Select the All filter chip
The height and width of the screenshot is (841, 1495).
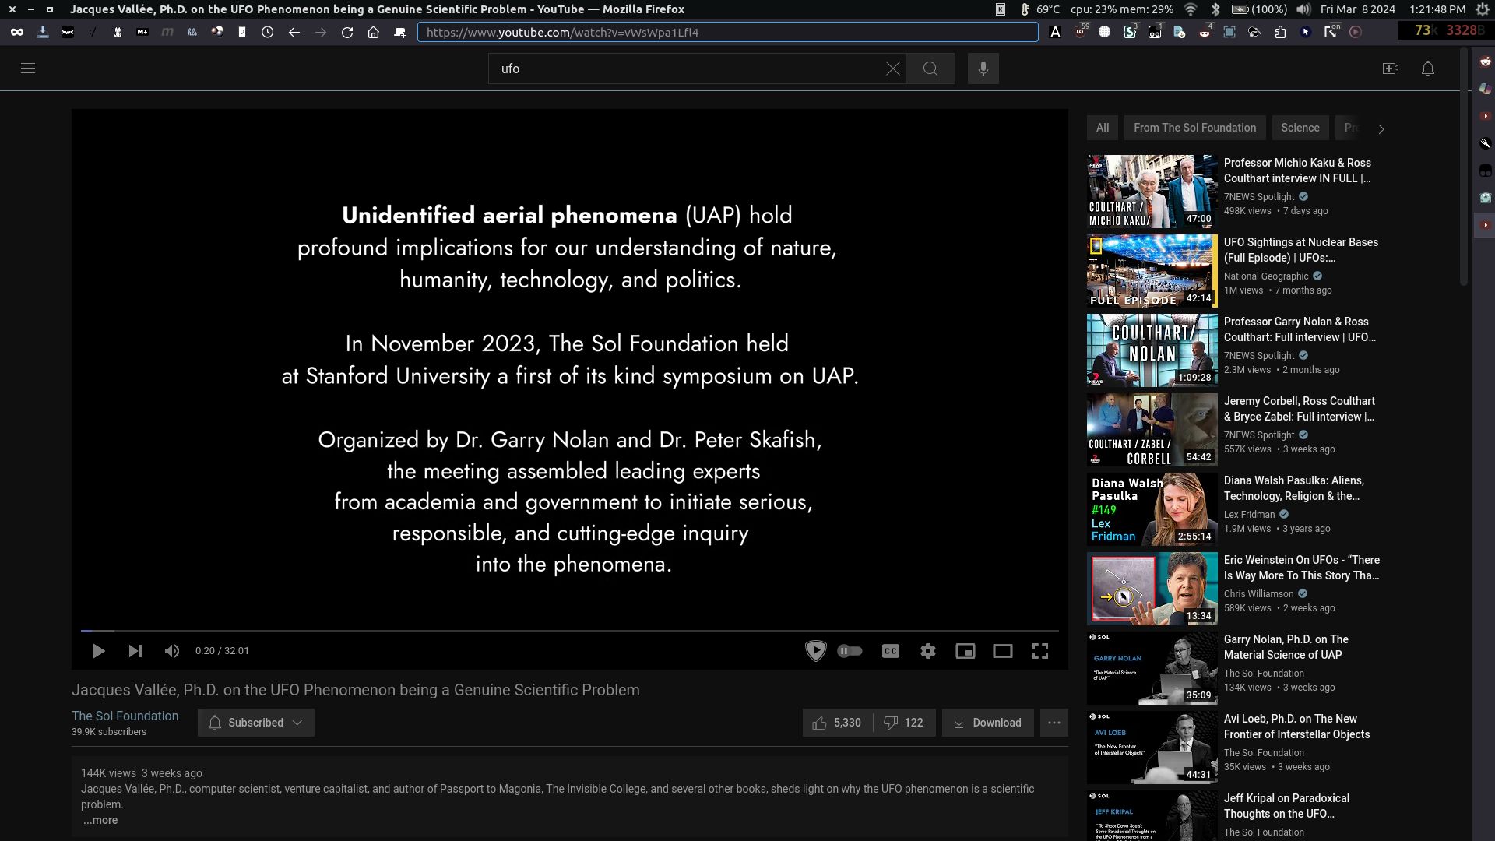[1103, 128]
